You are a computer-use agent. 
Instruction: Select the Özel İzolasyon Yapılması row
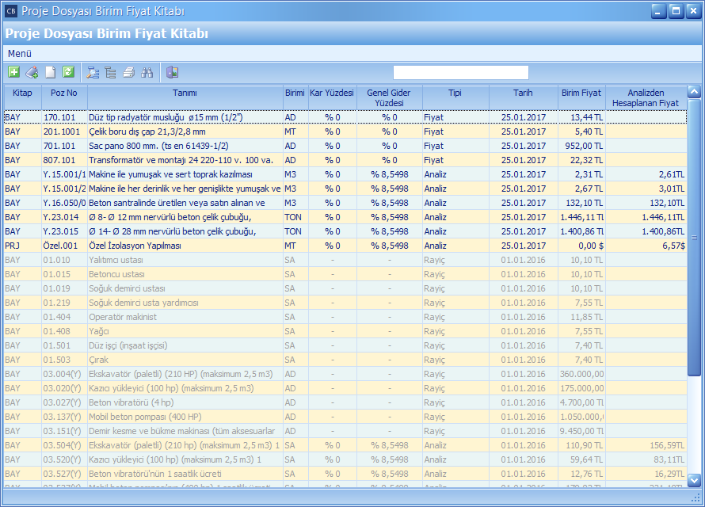point(185,246)
